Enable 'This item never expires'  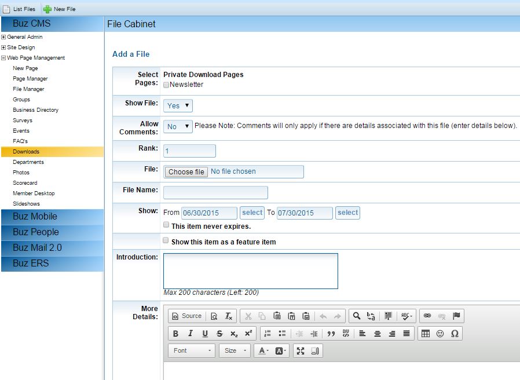[x=166, y=225]
